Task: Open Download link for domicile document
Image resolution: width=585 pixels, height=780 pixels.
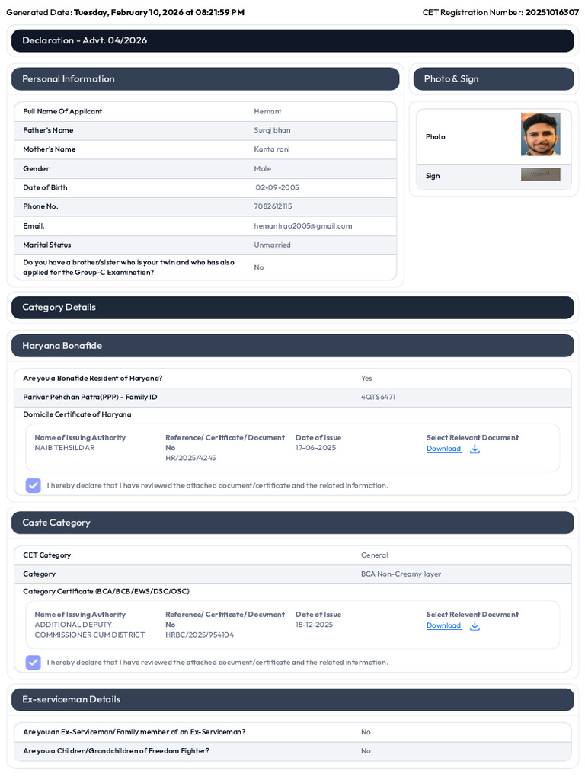Action: pos(444,449)
